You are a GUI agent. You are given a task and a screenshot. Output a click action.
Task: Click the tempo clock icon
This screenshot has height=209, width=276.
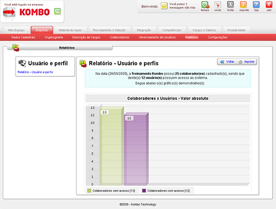click(x=205, y=5)
